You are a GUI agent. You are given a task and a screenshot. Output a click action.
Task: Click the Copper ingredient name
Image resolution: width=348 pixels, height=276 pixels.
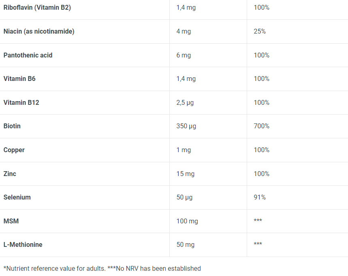pyautogui.click(x=14, y=150)
